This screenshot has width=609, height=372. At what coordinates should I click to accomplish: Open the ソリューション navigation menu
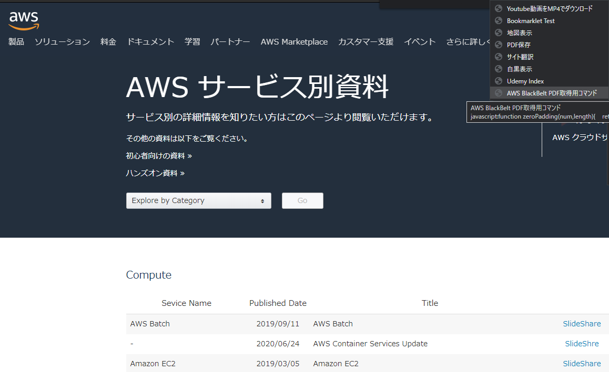62,42
